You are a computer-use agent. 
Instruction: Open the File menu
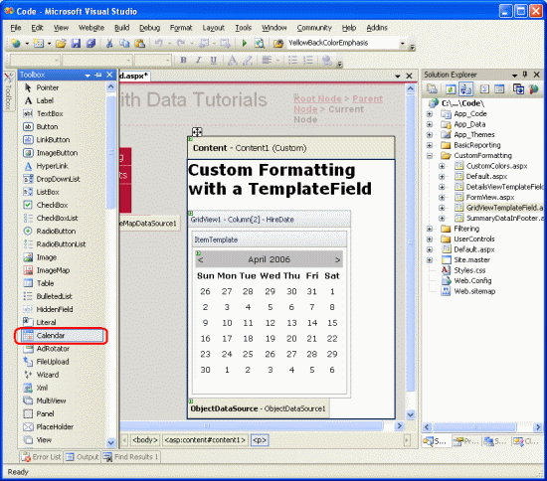click(16, 28)
